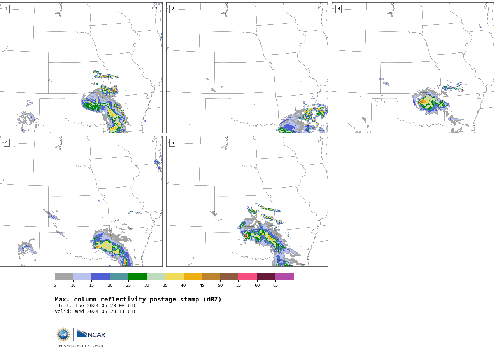Open ensemble member 5 reflectivity map
Image resolution: width=498 pixels, height=350 pixels.
pos(247,201)
